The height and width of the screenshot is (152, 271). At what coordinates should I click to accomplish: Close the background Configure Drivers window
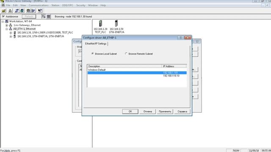click(197, 41)
